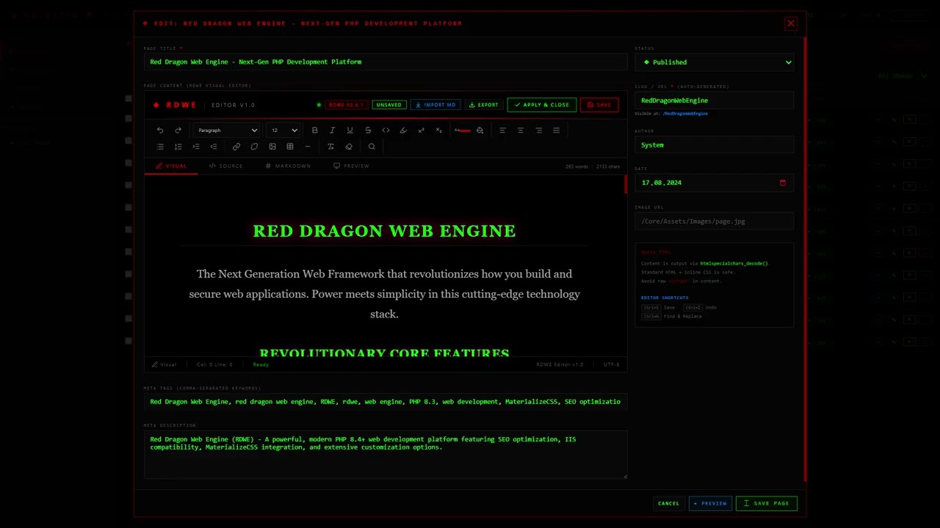Click the Cancel button
940x528 pixels.
[x=669, y=504]
